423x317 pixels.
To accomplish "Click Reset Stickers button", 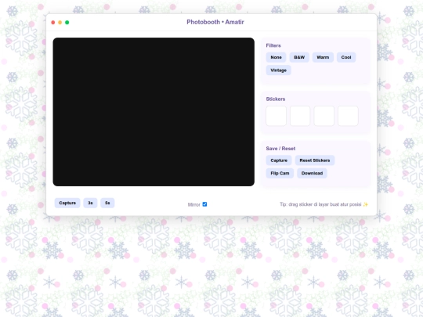I will tap(315, 160).
